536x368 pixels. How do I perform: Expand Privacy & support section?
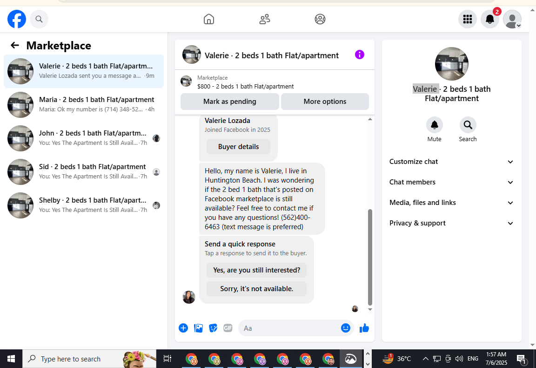(451, 223)
